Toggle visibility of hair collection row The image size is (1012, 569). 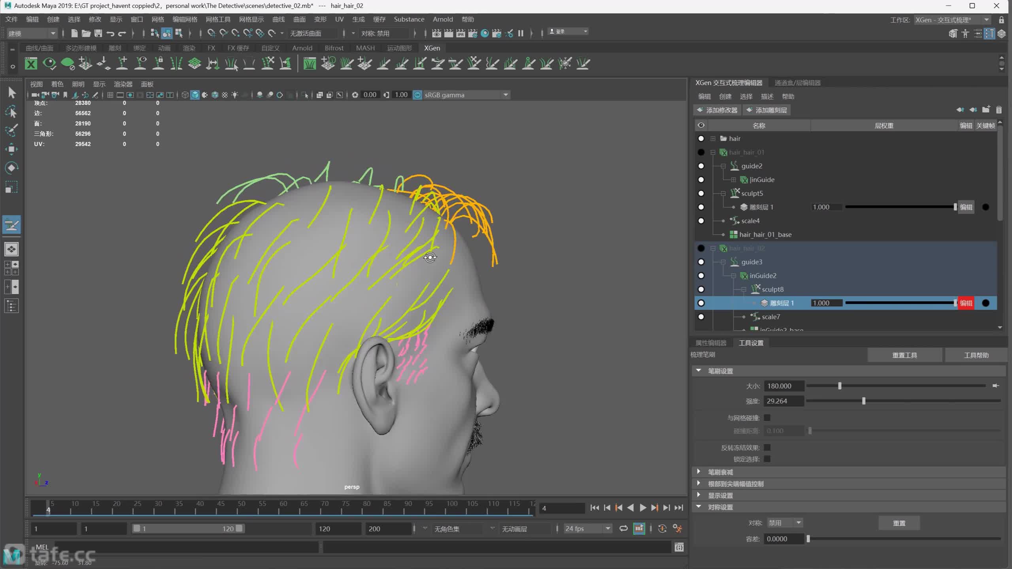coord(701,139)
